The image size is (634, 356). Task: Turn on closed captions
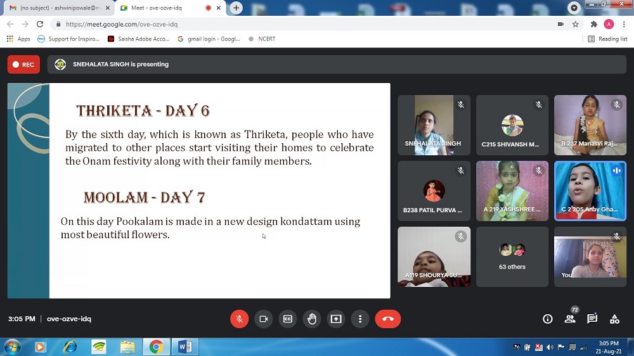click(287, 319)
